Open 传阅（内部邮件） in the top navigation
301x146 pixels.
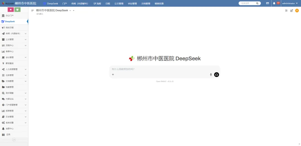coord(80,3)
